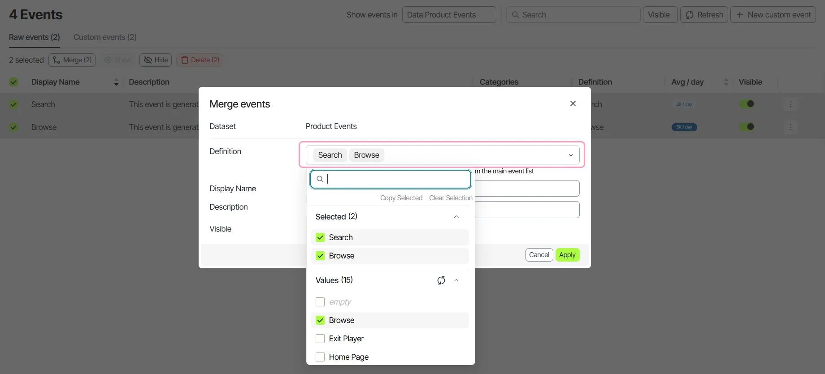Check the Home Page value
Viewport: 825px width, 374px height.
tap(320, 357)
